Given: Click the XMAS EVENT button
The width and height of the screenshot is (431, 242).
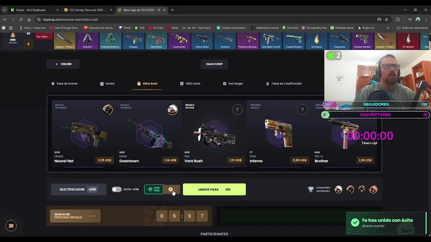Looking at the screenshot, I should click(214, 64).
